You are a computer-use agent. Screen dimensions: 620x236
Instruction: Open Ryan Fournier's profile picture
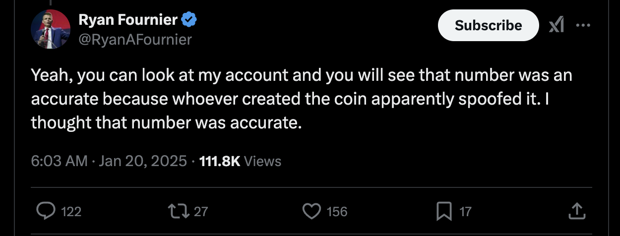[51, 28]
